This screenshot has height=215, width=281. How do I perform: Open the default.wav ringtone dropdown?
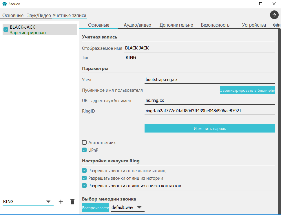click(127, 207)
